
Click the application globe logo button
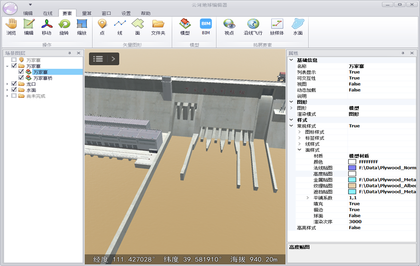click(x=10, y=8)
